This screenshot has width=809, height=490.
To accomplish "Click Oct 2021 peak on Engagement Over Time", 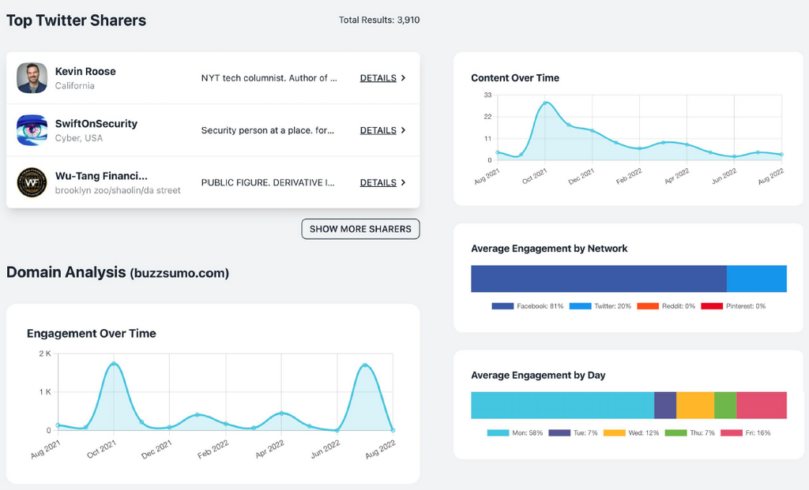I will click(x=114, y=364).
